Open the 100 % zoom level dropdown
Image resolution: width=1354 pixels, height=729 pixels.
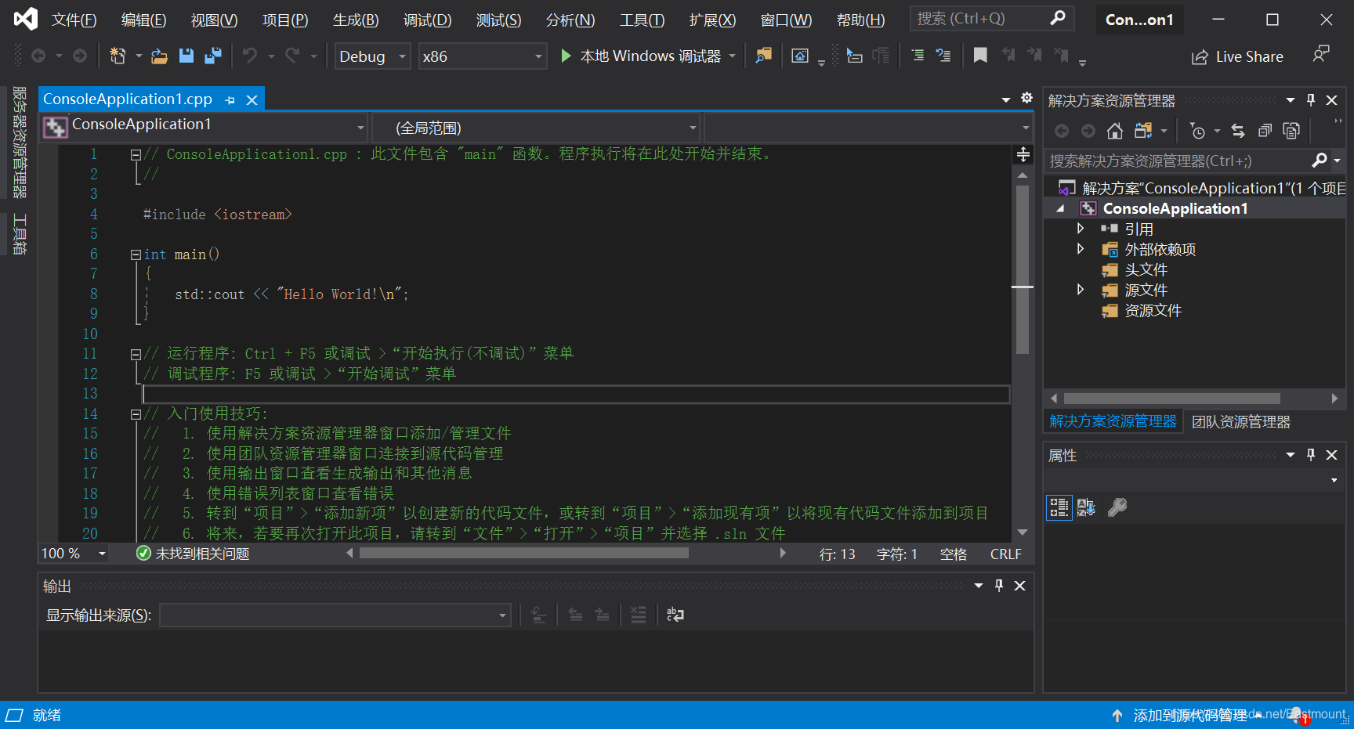pyautogui.click(x=74, y=554)
